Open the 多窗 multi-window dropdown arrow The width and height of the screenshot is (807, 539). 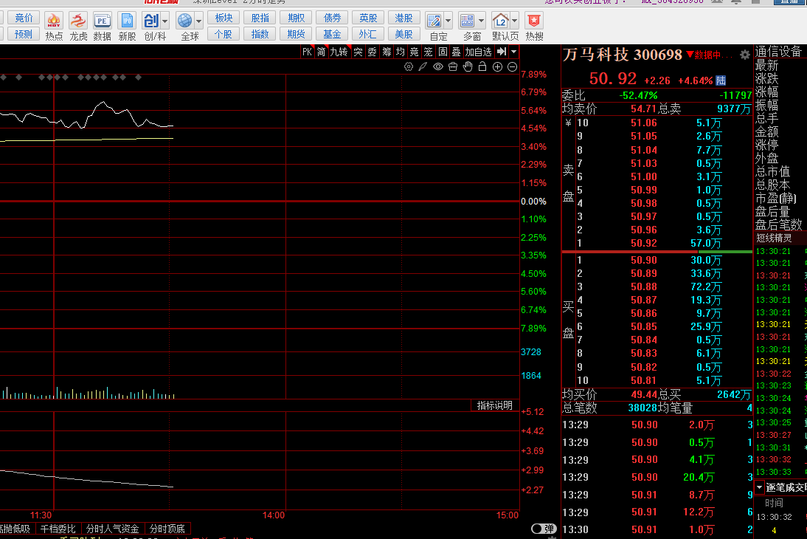[482, 21]
